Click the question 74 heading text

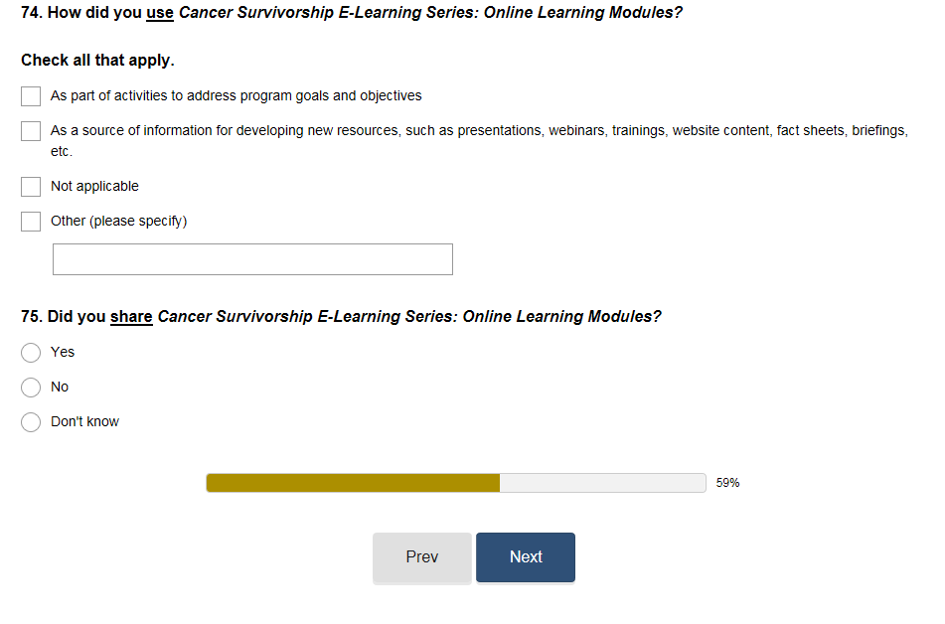351,14
